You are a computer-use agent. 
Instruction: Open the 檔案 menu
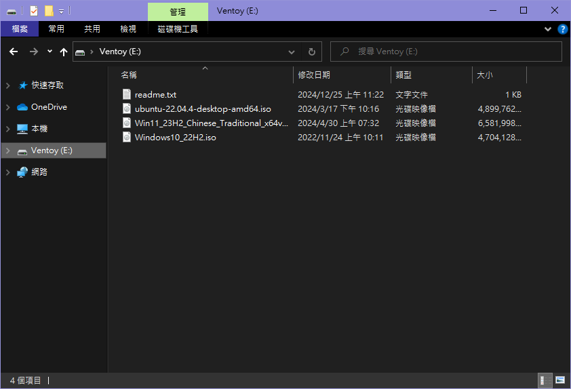coord(20,28)
